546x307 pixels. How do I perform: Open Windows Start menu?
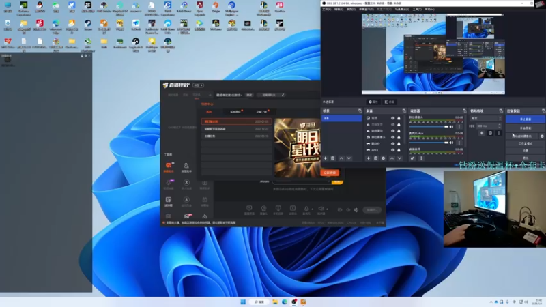243,302
